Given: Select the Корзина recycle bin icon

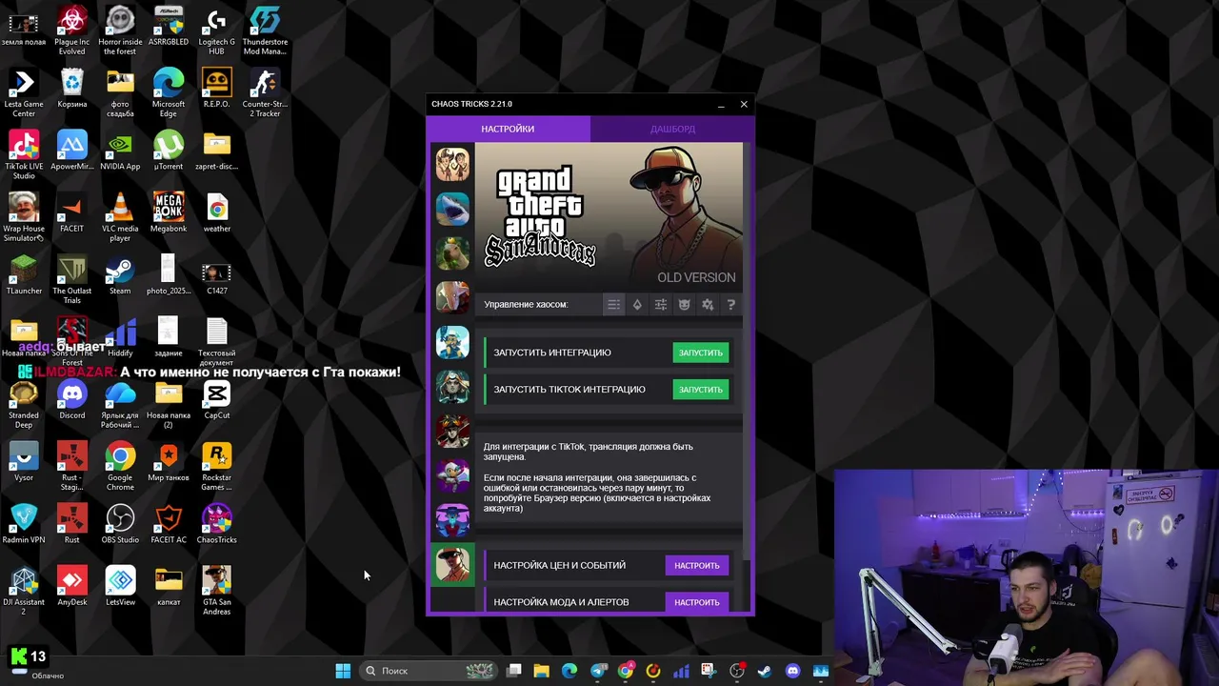Looking at the screenshot, I should tap(71, 89).
